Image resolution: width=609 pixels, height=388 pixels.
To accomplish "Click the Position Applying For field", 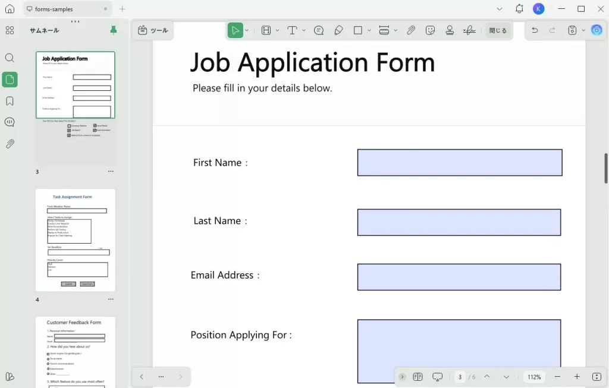I will pos(459,351).
